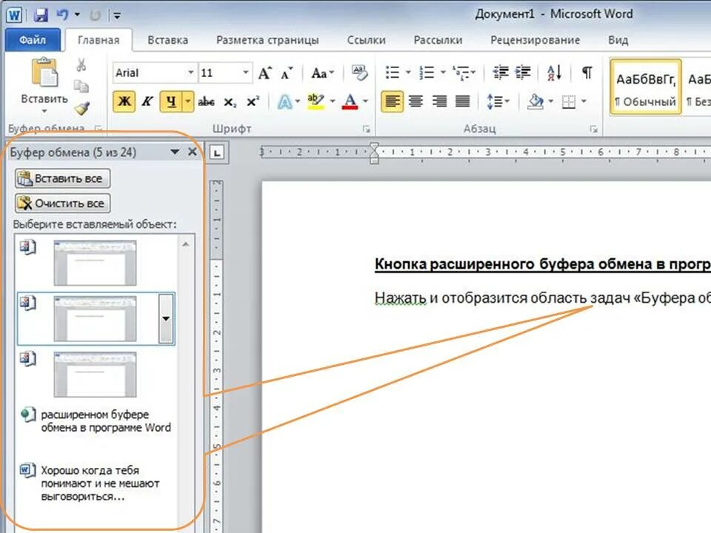The image size is (711, 533).
Task: Open the Customize Quick Access Toolbar arrow
Action: [x=117, y=16]
